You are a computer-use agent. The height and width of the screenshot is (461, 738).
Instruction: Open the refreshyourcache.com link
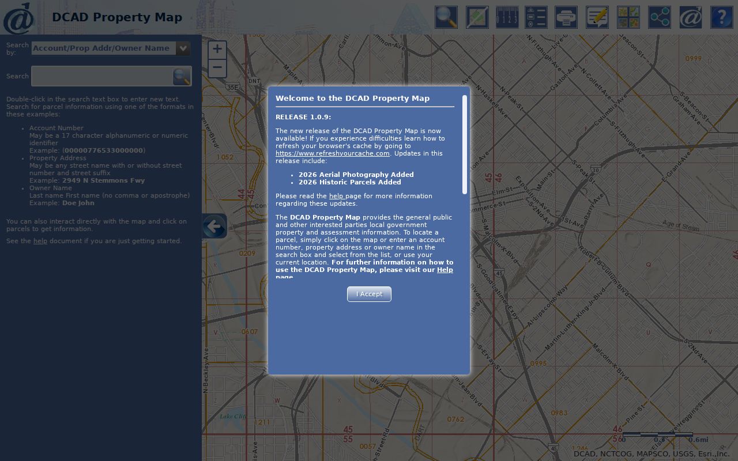(x=333, y=153)
